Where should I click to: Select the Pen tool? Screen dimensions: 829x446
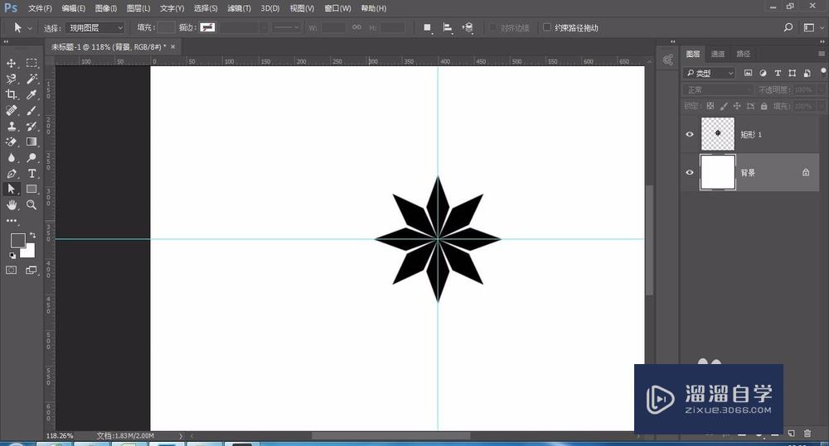(x=12, y=174)
